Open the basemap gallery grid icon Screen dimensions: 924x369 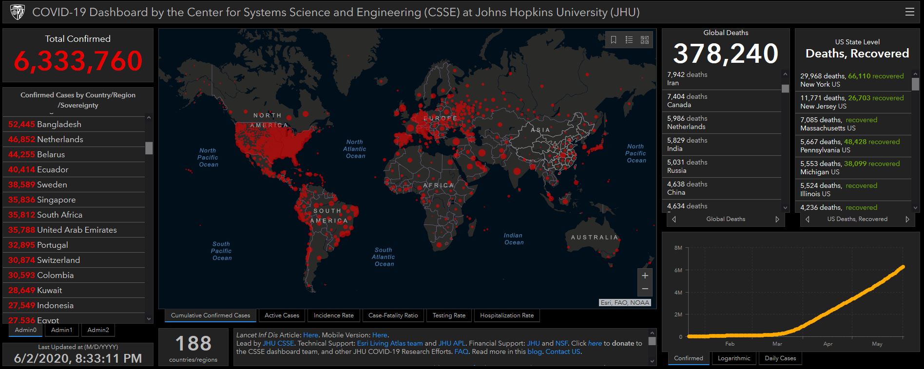coord(645,40)
